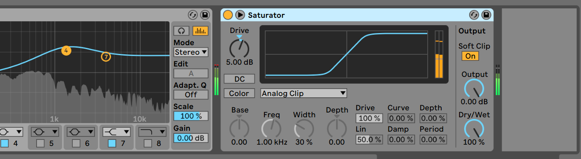581x159 pixels.
Task: Click waveshaper Period 0.00 % field
Action: [433, 139]
